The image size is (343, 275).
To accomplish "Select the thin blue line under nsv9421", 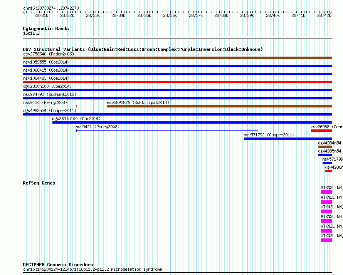I will click(x=167, y=131).
